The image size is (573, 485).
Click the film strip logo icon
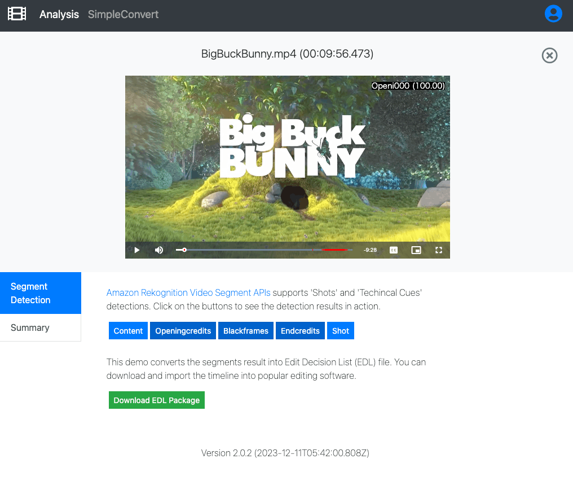click(17, 14)
